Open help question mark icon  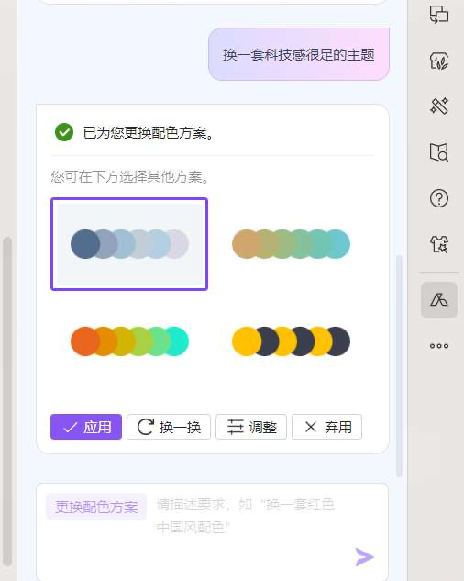pos(439,198)
